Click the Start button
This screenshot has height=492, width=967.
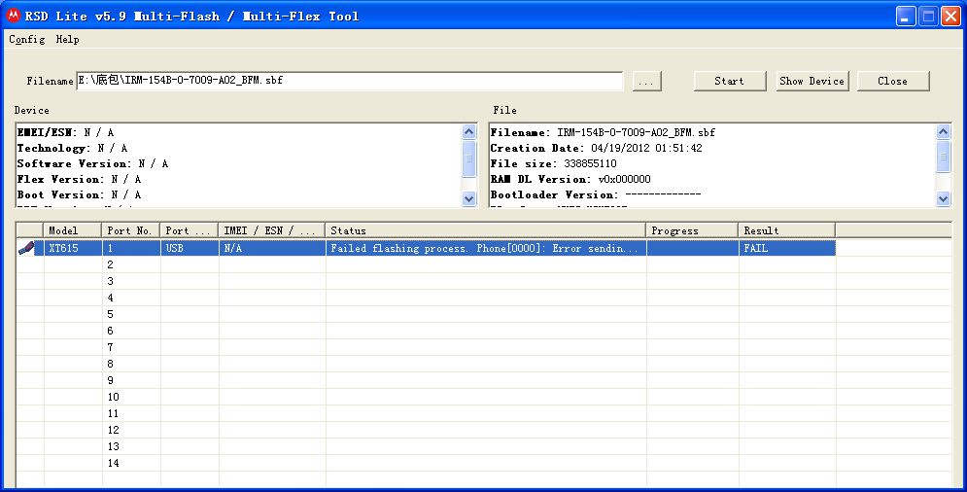[x=730, y=81]
